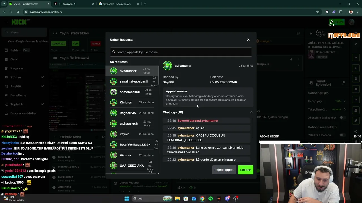Click the lightning bolt icon in right rail
This screenshot has width=362, height=203.
pos(356,68)
